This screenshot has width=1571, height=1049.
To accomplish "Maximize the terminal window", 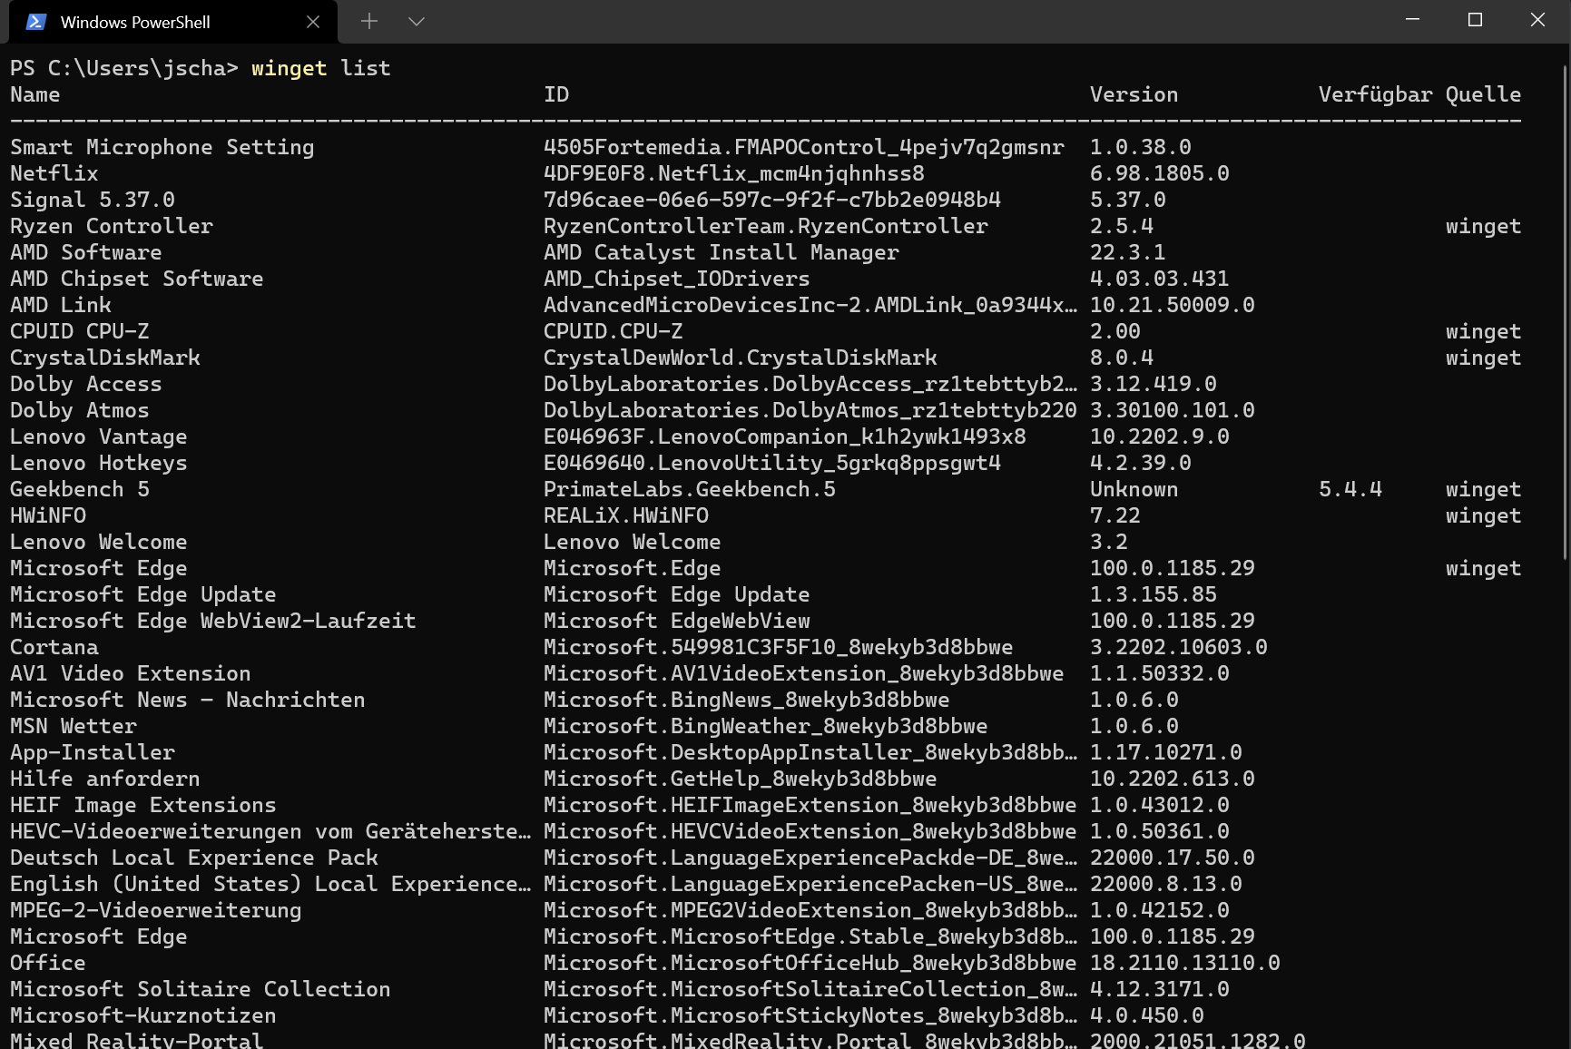I will [x=1475, y=19].
